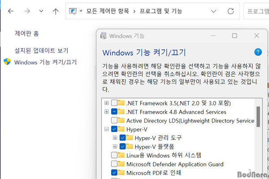Screen dimensions: 269x179
Task: Click the Windows 기능 dialog title icon
Action: pos(103,36)
